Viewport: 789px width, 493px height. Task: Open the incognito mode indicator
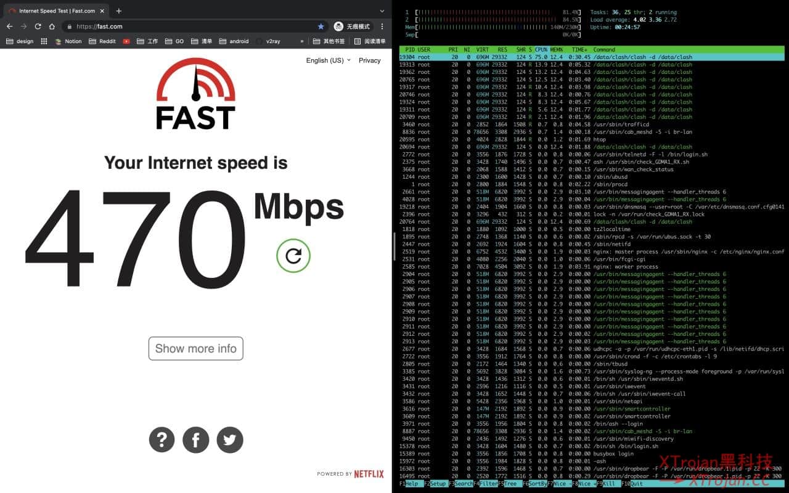pos(353,26)
